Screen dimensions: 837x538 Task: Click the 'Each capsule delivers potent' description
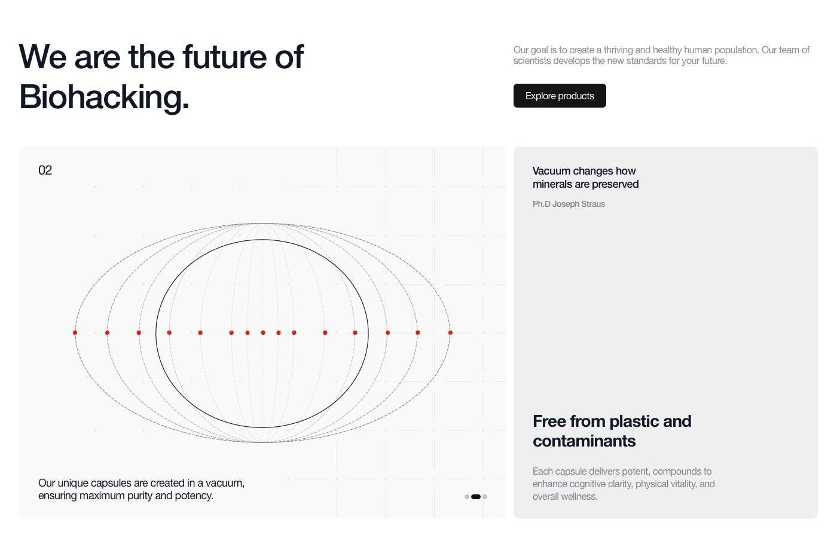[x=624, y=484]
